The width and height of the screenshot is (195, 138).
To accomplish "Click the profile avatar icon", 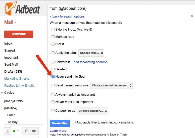I will coord(8,131).
